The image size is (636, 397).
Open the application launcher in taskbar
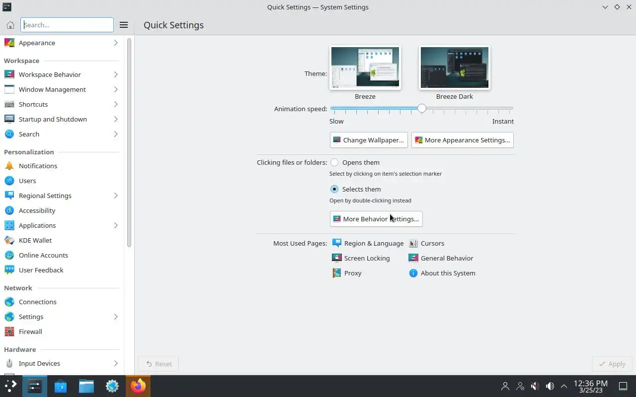[x=11, y=386]
